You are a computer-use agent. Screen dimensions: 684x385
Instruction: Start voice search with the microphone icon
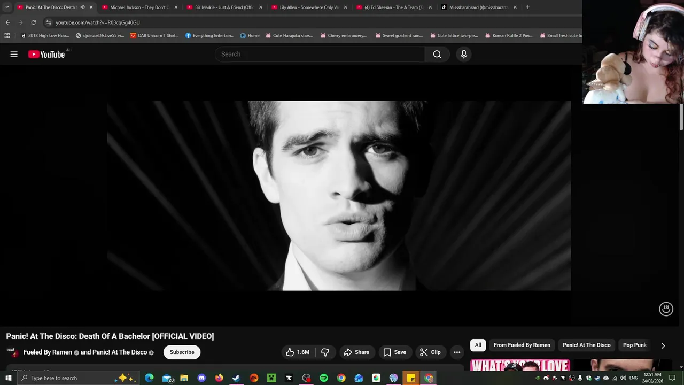pos(464,54)
